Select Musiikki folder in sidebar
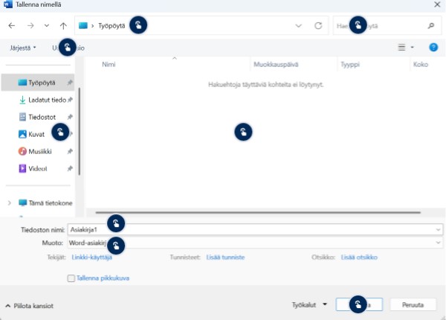The height and width of the screenshot is (320, 446). tap(42, 150)
